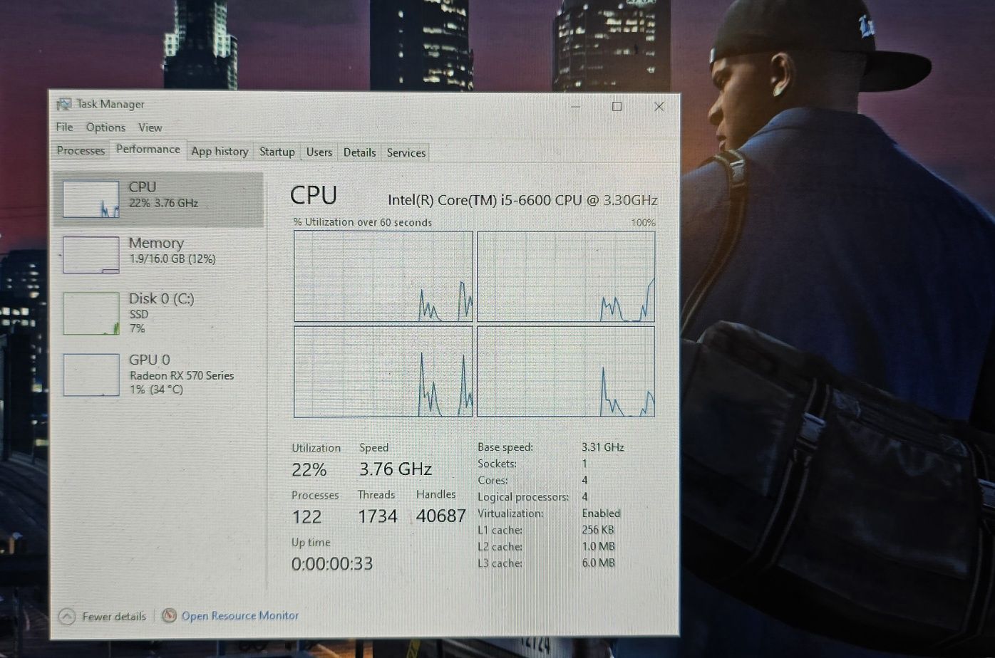Click the Task Manager title icon
This screenshot has width=995, height=658.
click(x=64, y=104)
